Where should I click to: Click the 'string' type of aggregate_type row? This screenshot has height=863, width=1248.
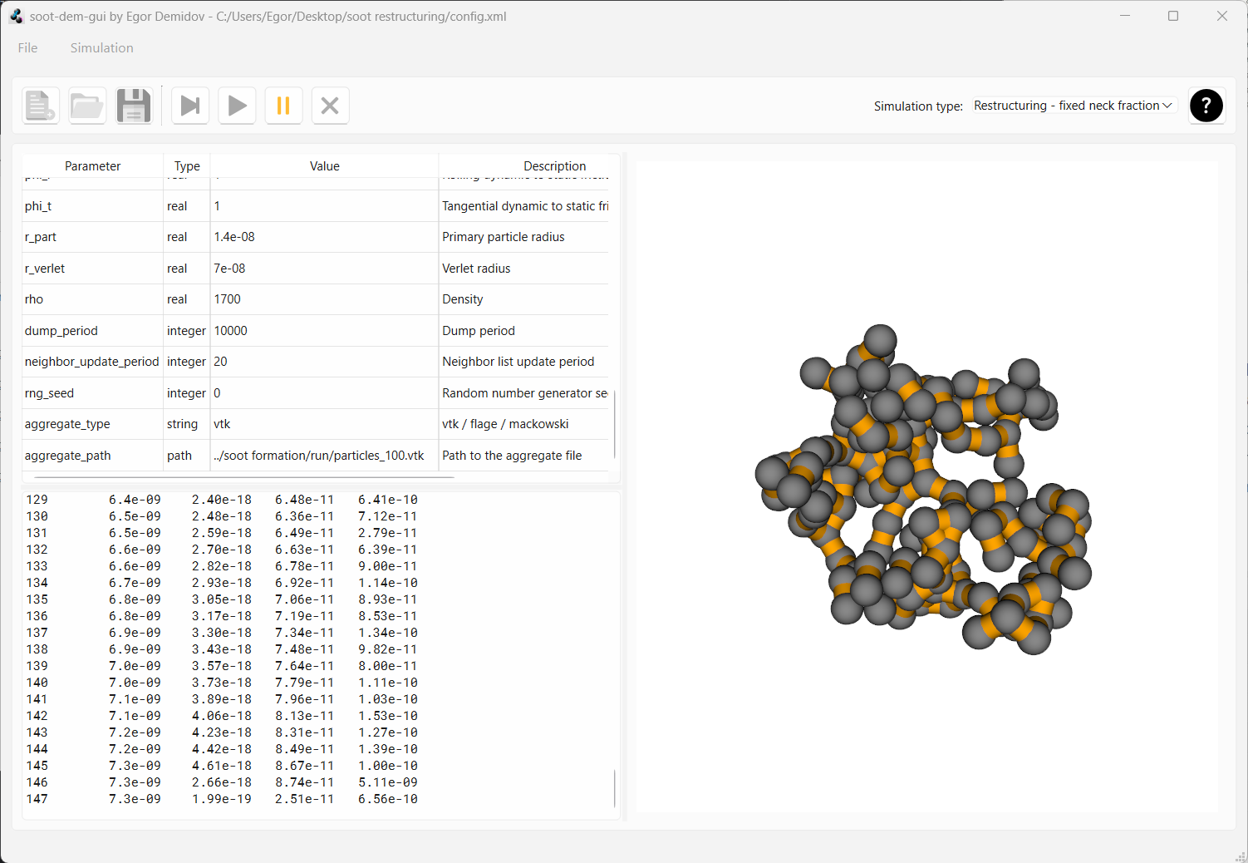[x=182, y=424]
